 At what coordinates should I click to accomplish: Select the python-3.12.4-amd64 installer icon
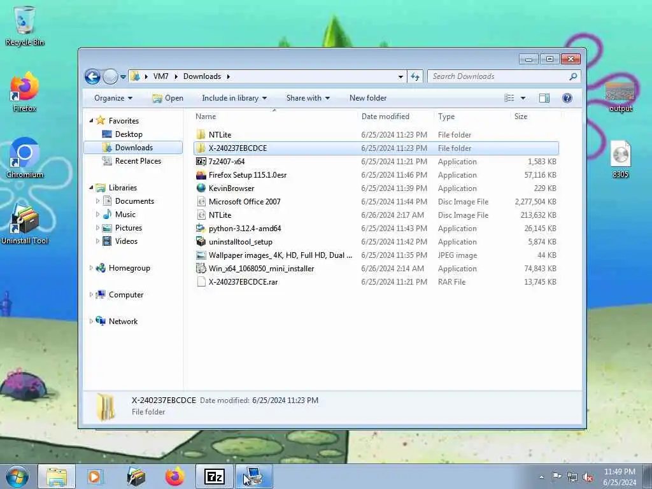tap(201, 229)
